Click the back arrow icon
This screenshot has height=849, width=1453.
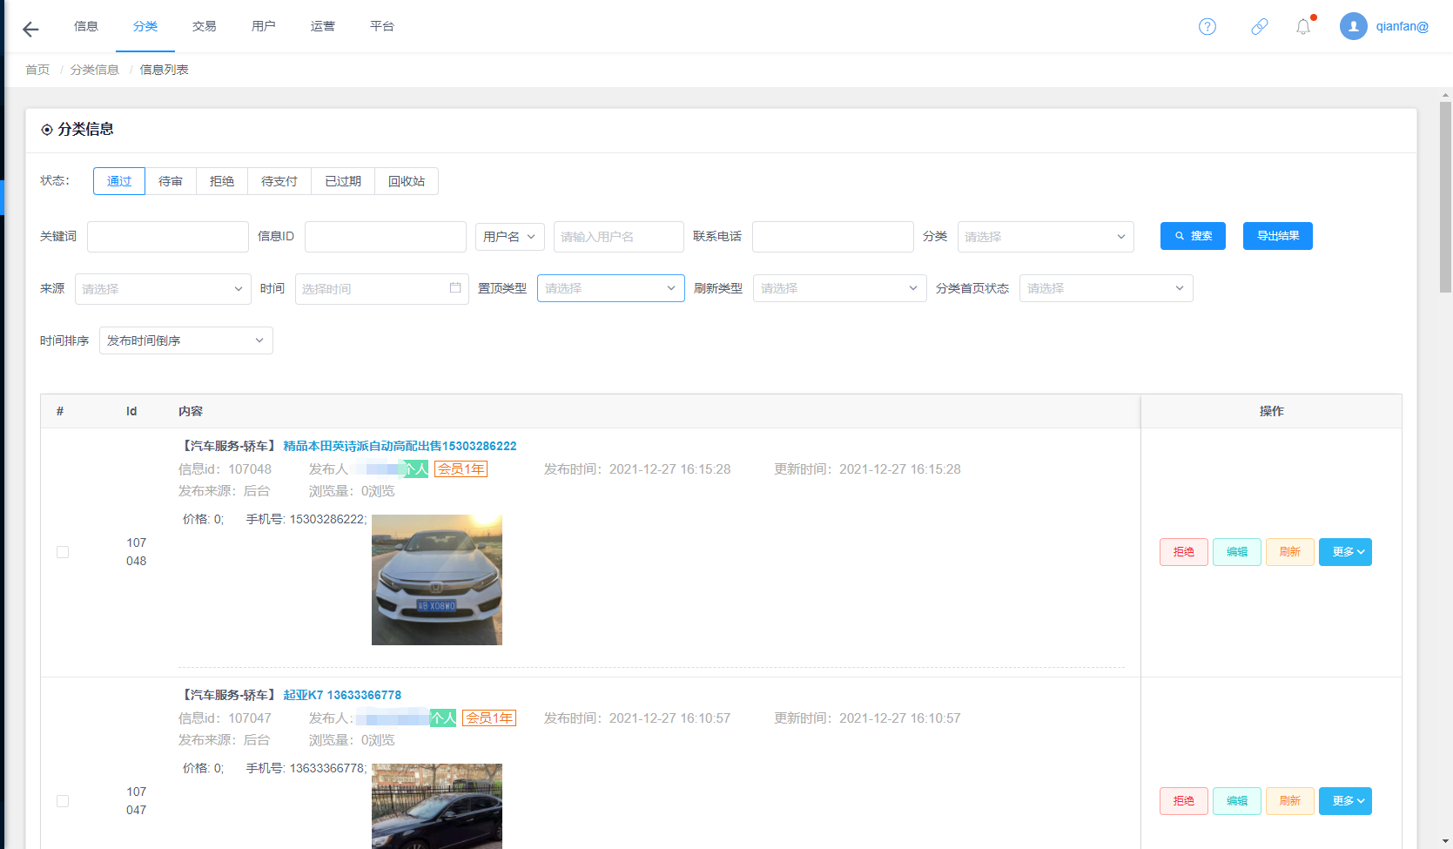tap(30, 29)
